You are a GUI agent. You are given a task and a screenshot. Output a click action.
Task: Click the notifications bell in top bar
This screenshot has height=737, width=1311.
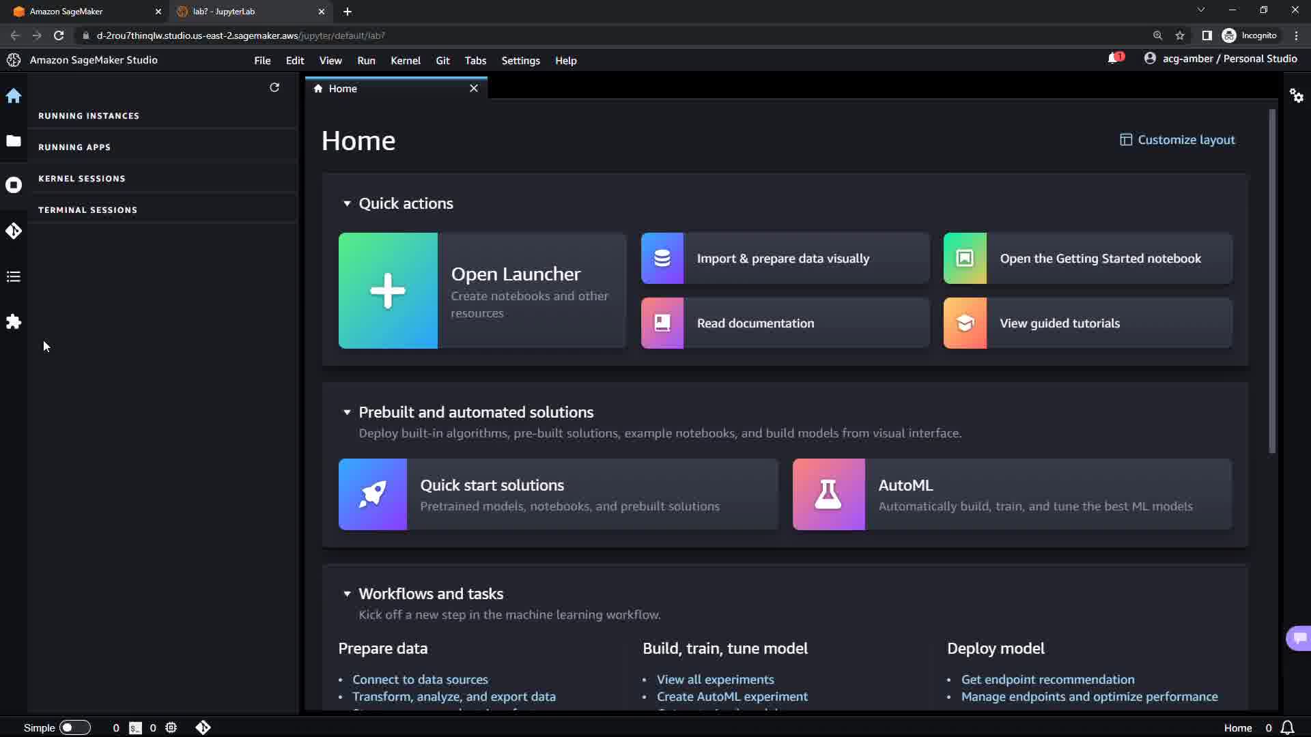pos(1114,59)
